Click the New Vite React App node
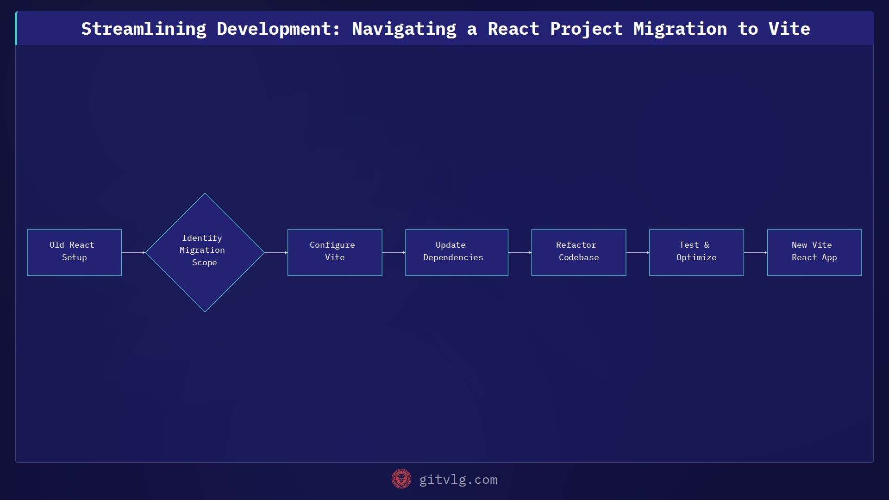This screenshot has height=500, width=889. point(814,253)
